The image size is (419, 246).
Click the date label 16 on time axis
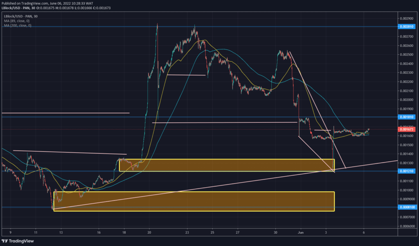coord(99,233)
